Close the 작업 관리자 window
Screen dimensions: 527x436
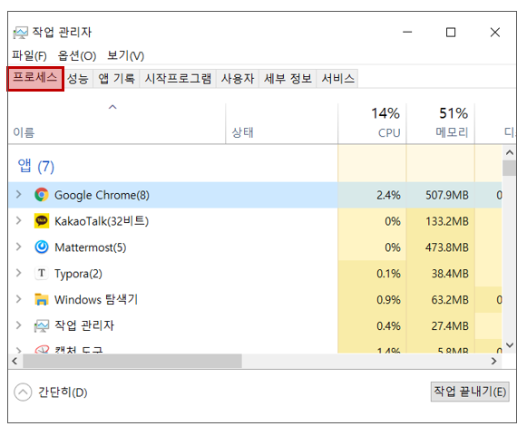point(495,33)
